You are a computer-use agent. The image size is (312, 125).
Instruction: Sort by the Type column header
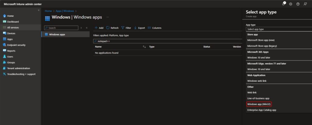pos(152,47)
